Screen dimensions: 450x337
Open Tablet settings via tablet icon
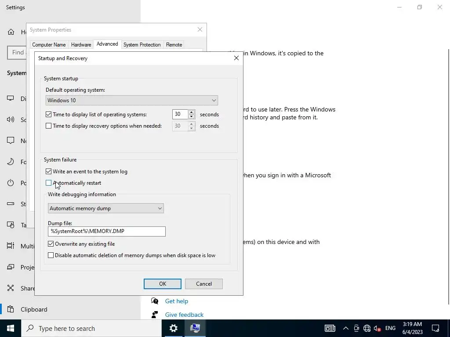pyautogui.click(x=11, y=225)
